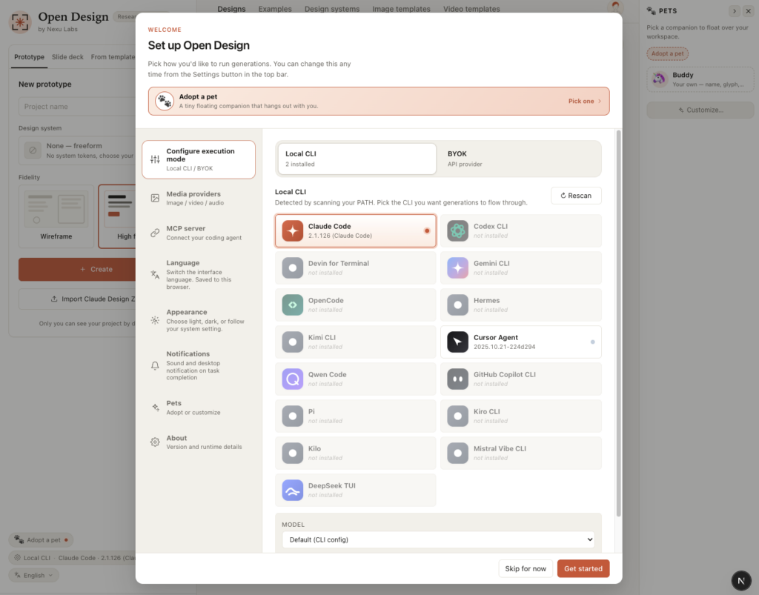This screenshot has height=595, width=759.
Task: Open the English language dropdown
Action: [34, 575]
